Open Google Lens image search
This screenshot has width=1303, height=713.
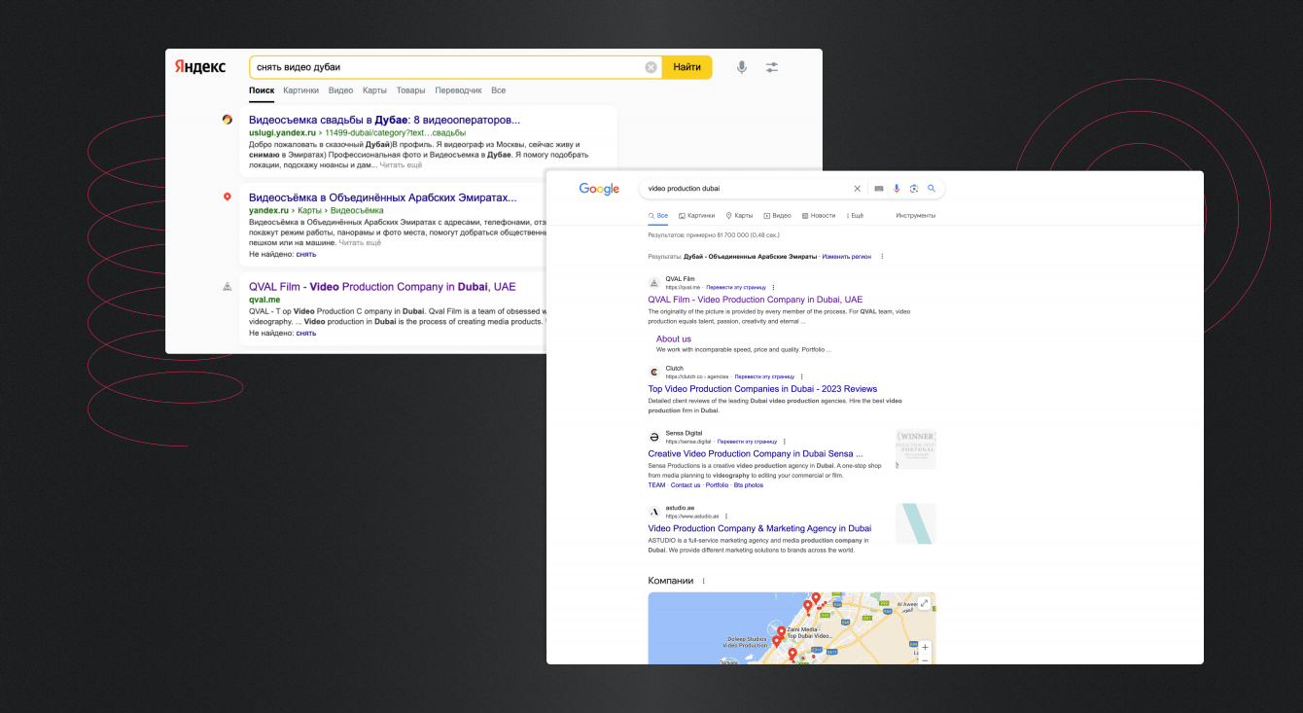point(914,189)
